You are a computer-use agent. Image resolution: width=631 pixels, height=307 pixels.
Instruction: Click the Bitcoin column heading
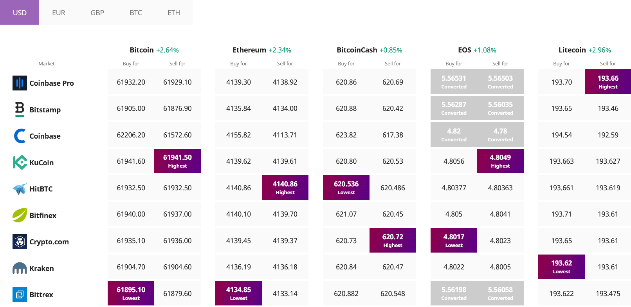click(142, 50)
